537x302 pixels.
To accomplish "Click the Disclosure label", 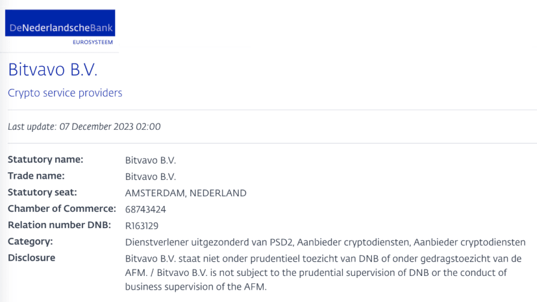I will pyautogui.click(x=31, y=258).
